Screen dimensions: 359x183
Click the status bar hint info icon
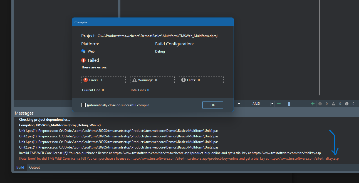point(347,104)
